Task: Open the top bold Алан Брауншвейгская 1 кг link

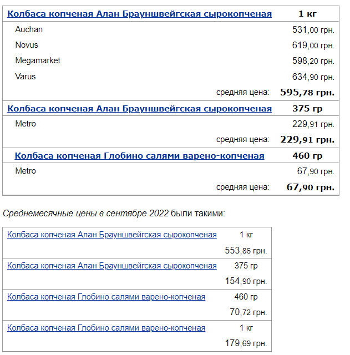Action: click(x=139, y=14)
